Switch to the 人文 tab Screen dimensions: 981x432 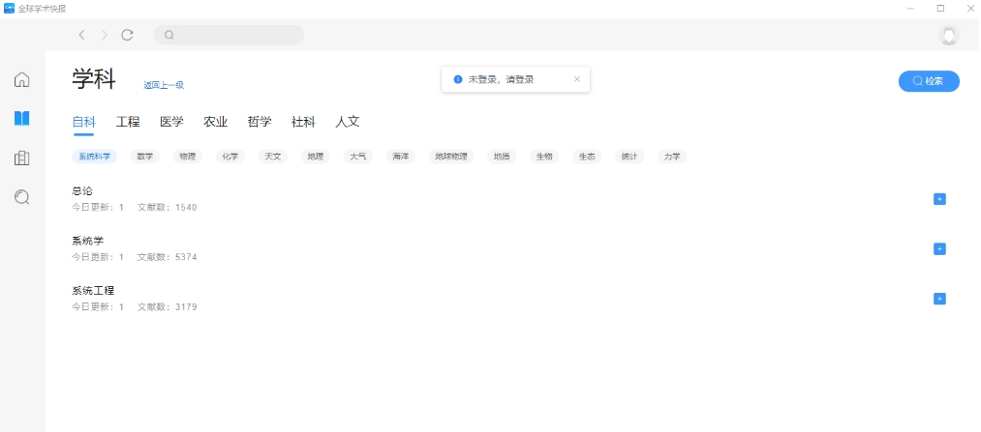(x=348, y=122)
